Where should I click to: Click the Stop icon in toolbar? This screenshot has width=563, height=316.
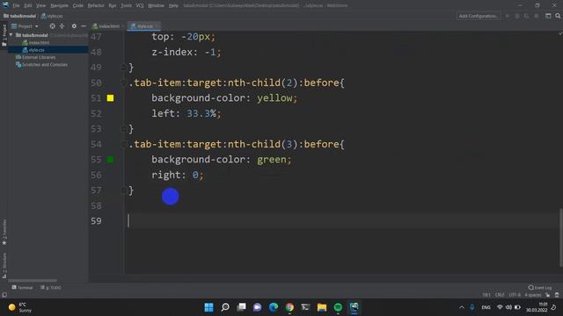(x=537, y=16)
